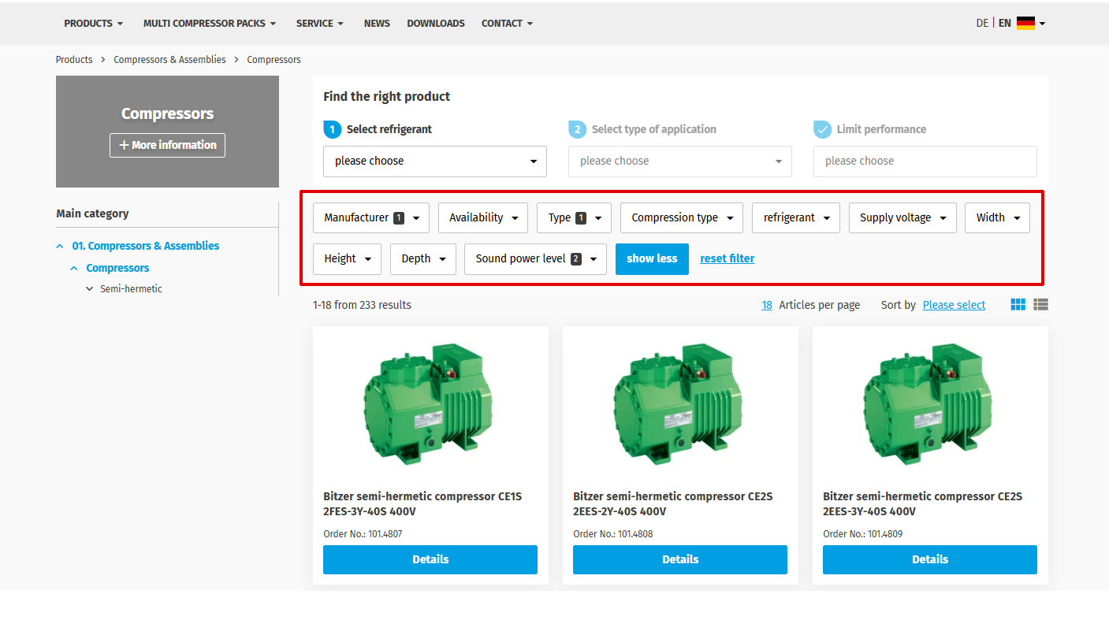Click the German flag language icon
This screenshot has height=635, width=1109.
click(1025, 24)
